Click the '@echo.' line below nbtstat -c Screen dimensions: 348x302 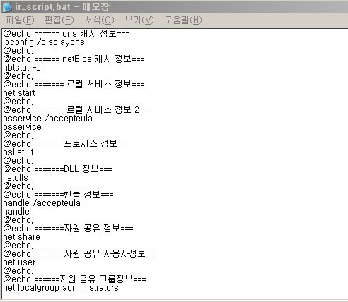click(18, 76)
